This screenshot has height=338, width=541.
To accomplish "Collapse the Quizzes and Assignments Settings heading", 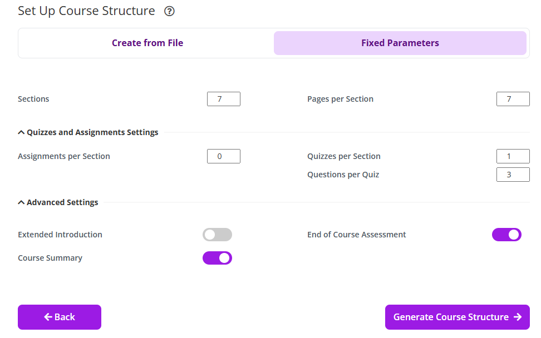I will coord(92,132).
